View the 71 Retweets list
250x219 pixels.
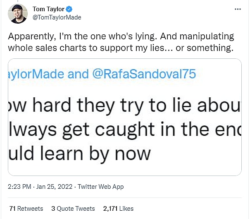26,208
